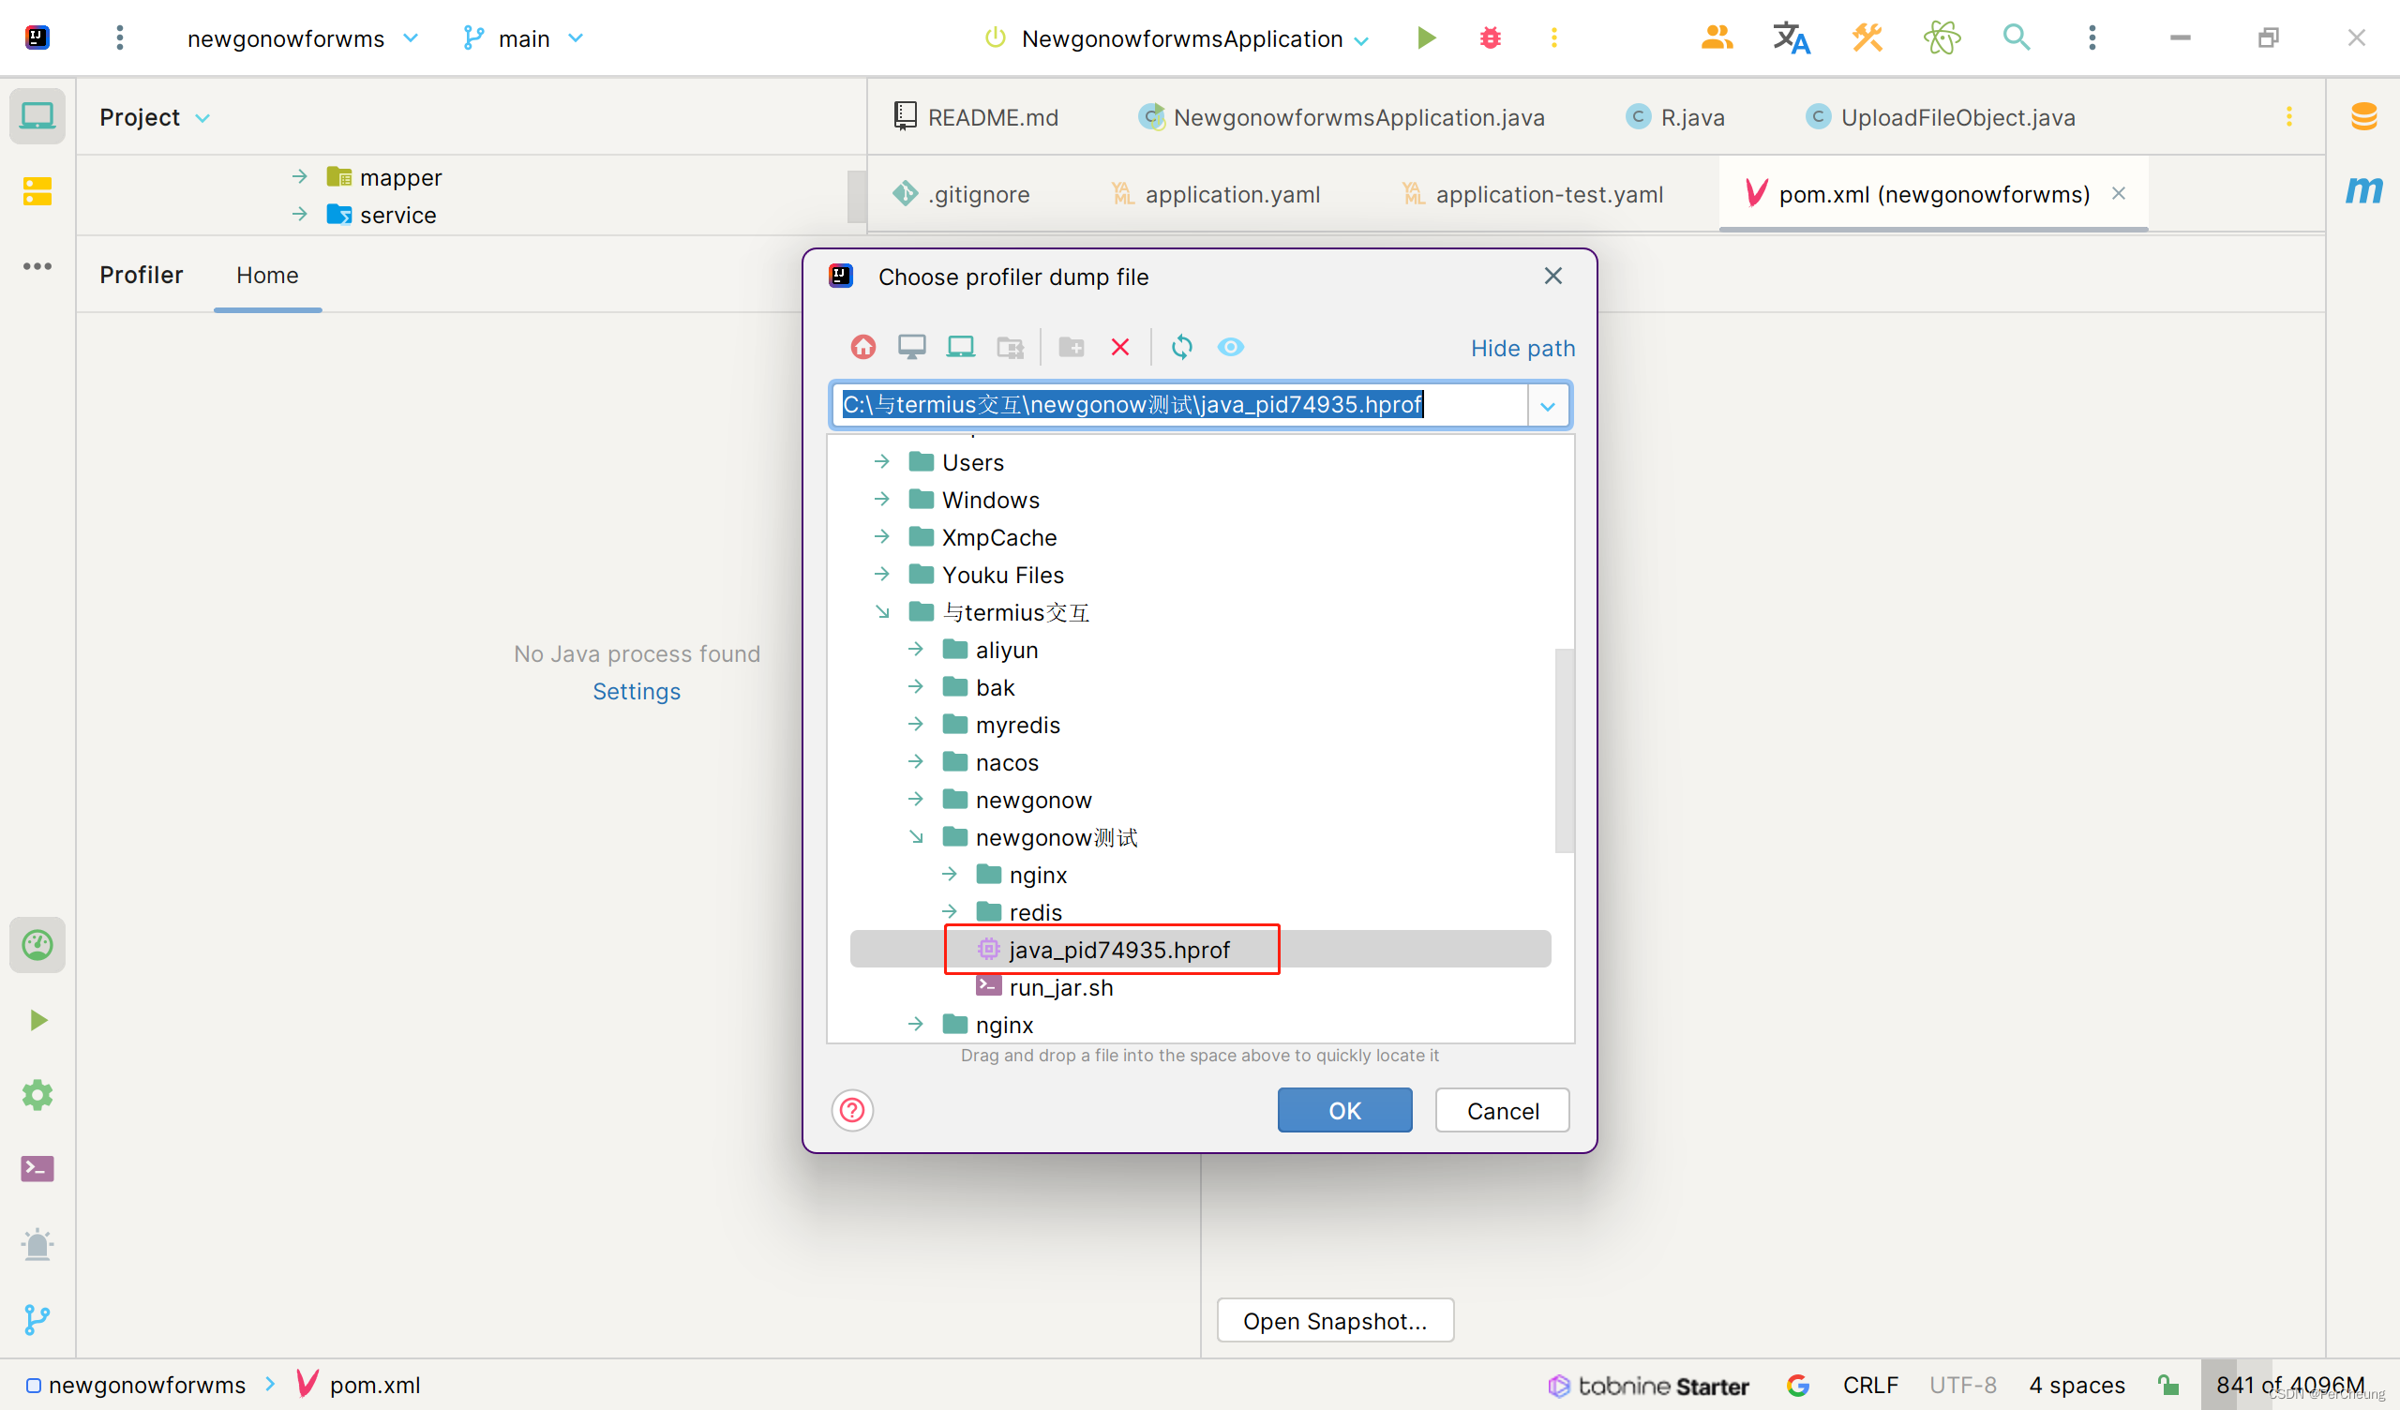Select run_jar.sh file in tree
Image resolution: width=2400 pixels, height=1410 pixels.
tap(1060, 988)
